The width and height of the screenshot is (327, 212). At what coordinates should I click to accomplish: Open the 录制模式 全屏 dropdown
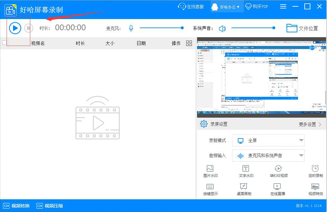268,140
